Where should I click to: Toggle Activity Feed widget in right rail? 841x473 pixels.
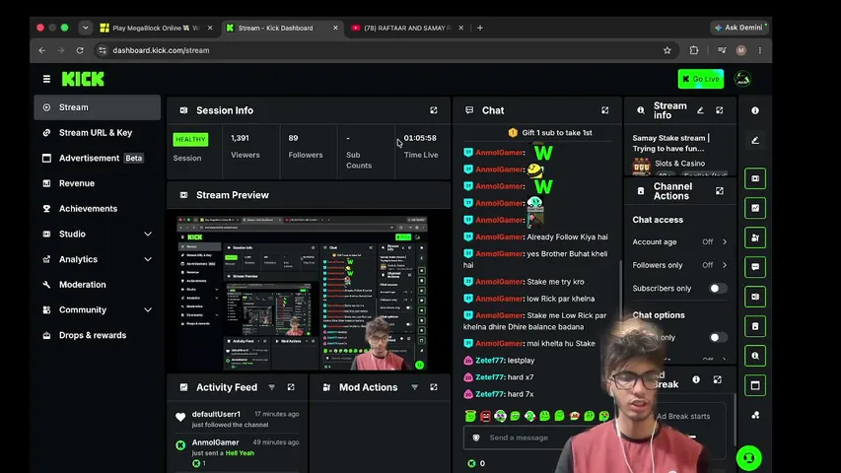pos(755,208)
